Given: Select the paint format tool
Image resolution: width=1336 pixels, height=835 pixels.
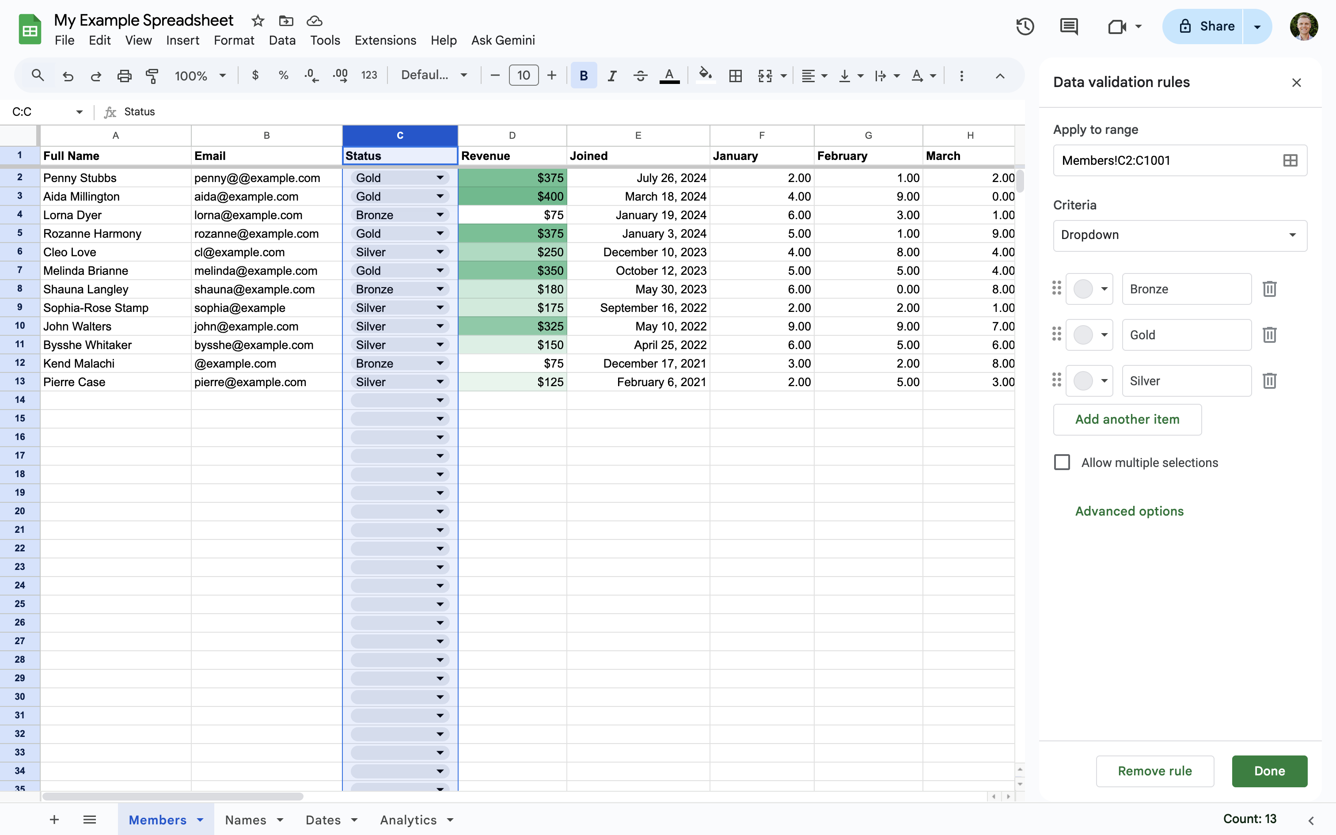Looking at the screenshot, I should point(152,75).
